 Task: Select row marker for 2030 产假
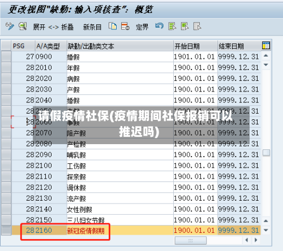pyautogui.click(x=6, y=89)
